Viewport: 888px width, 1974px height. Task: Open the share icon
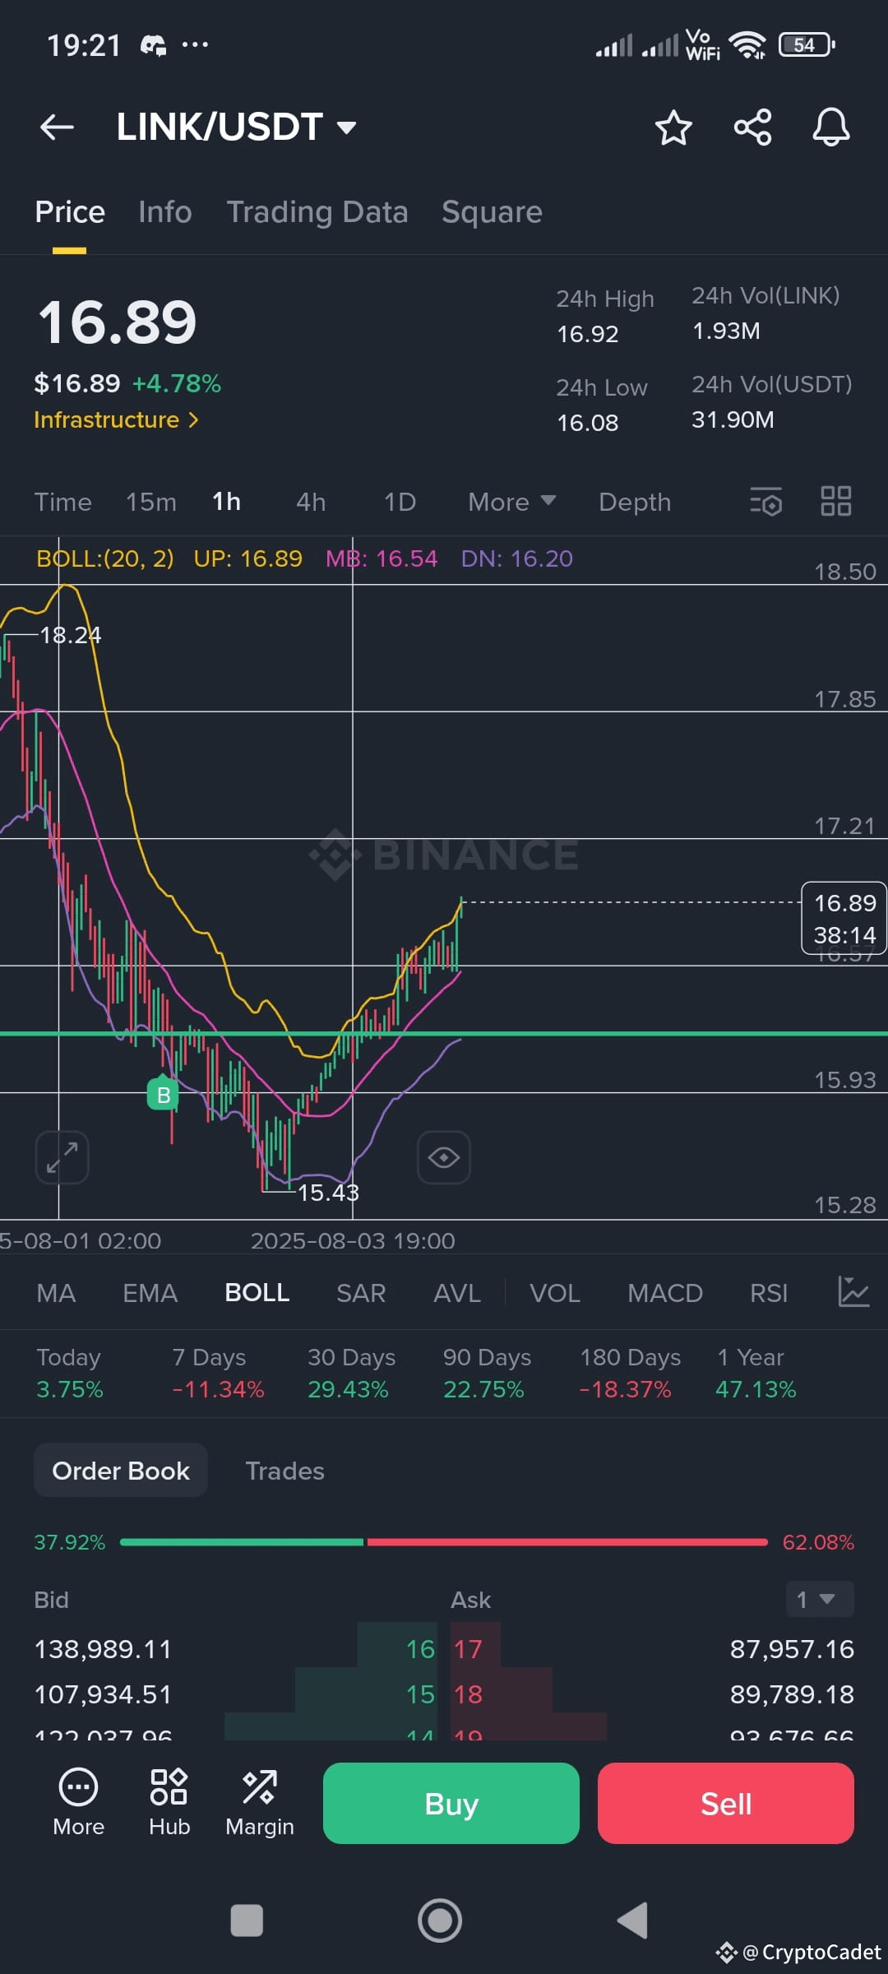752,127
